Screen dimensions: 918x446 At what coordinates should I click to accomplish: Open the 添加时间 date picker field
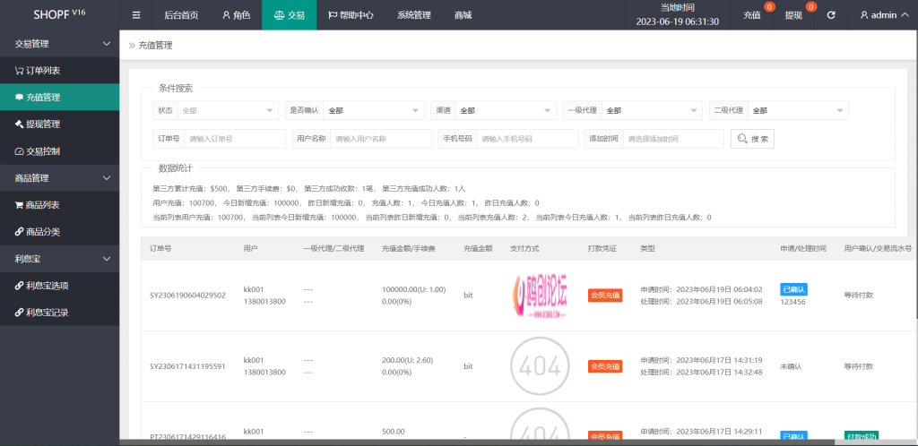pos(673,139)
